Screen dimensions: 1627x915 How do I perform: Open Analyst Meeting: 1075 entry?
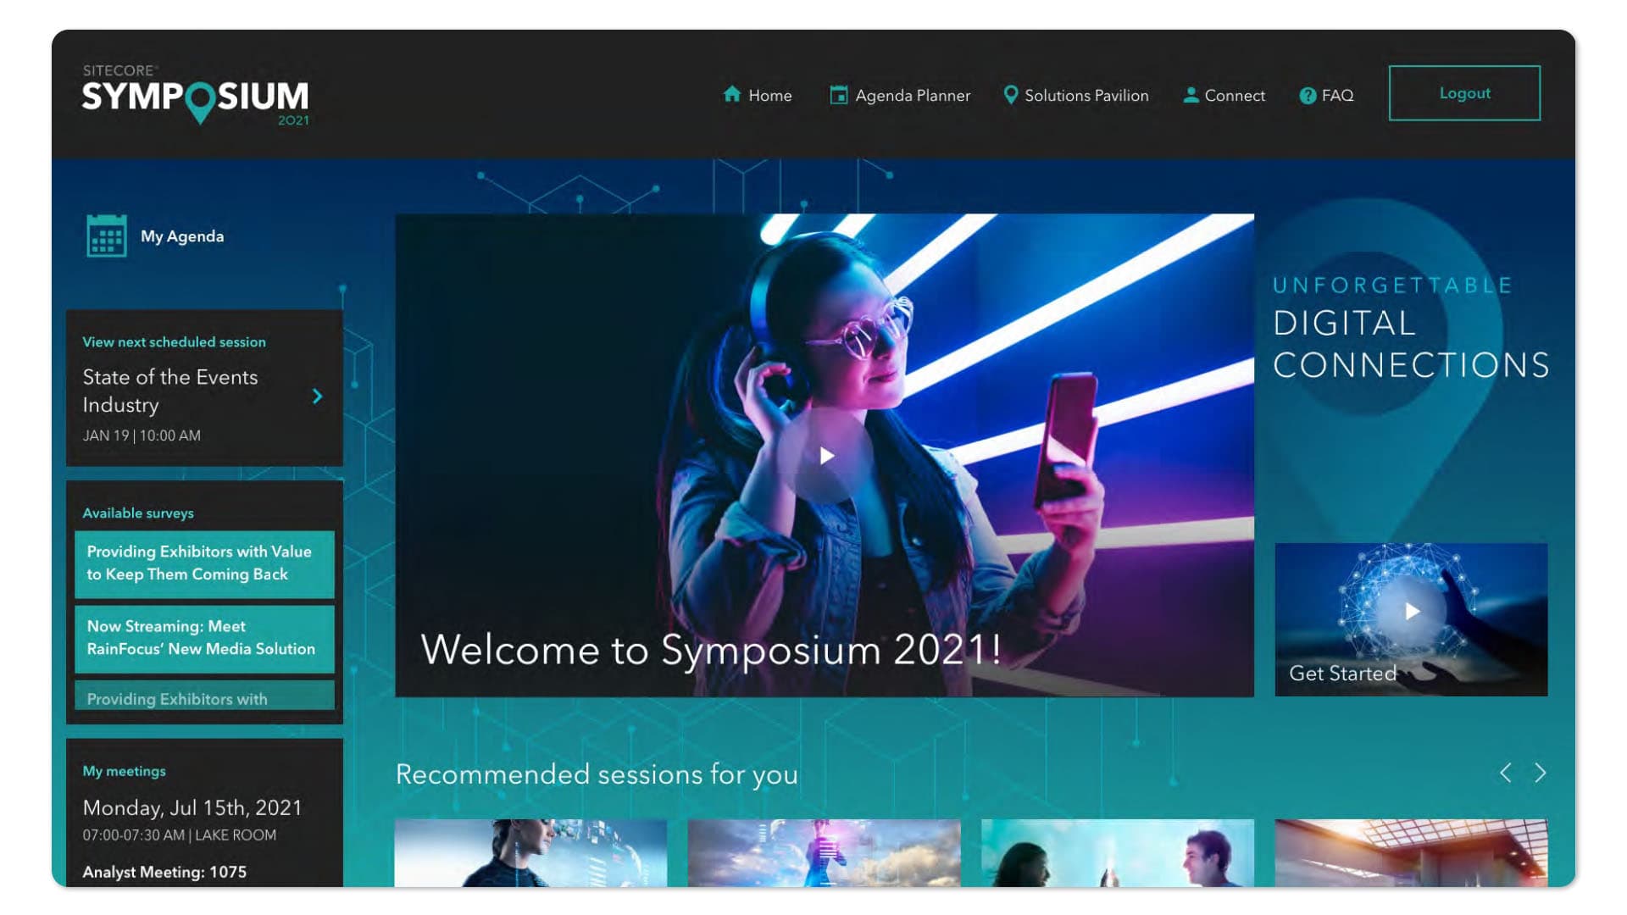pos(164,872)
